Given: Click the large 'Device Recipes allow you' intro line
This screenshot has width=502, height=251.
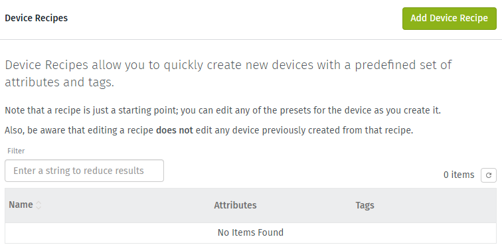Looking at the screenshot, I should click(x=228, y=65).
